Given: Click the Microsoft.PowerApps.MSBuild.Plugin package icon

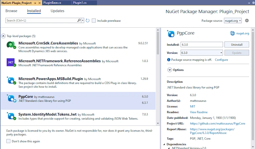Looking at the screenshot, I should [11, 80].
